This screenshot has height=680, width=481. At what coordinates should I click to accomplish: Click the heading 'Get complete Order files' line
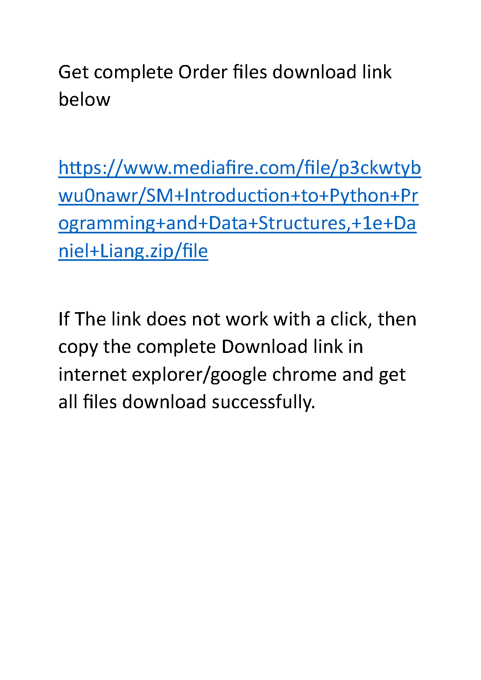(225, 72)
